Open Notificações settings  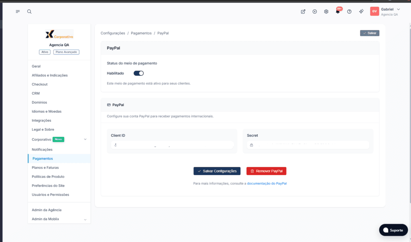[x=42, y=149]
